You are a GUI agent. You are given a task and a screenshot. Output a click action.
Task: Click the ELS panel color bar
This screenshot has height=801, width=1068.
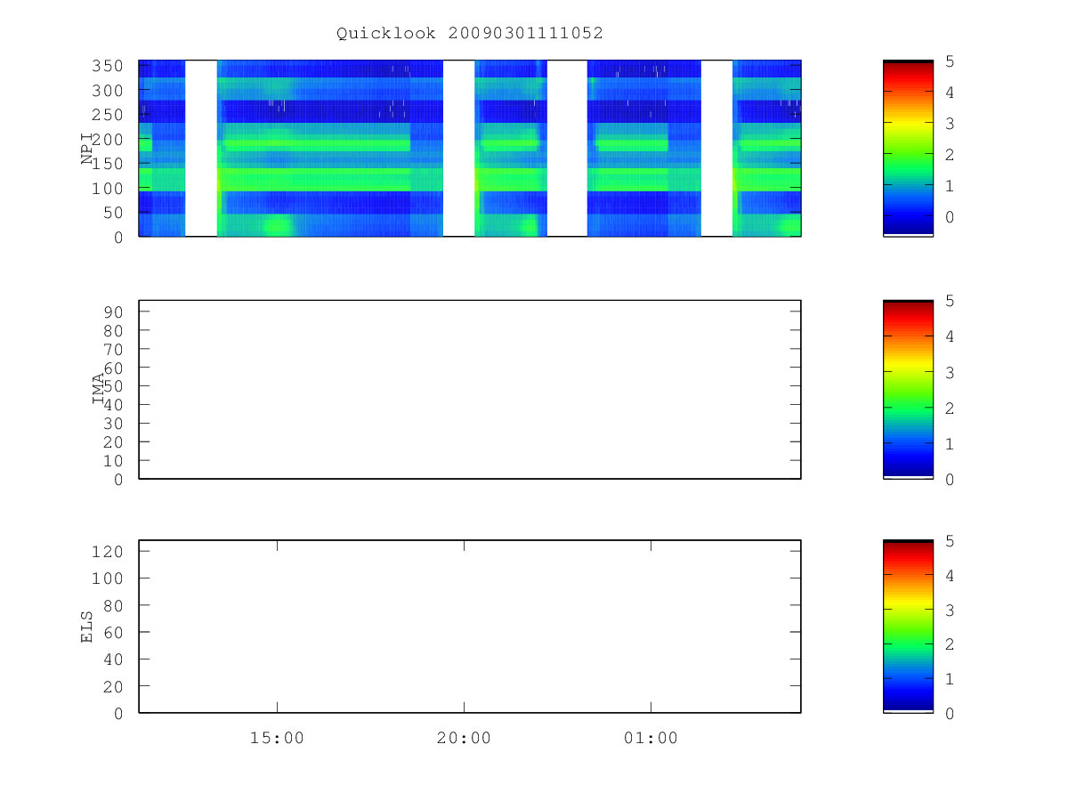pos(908,626)
